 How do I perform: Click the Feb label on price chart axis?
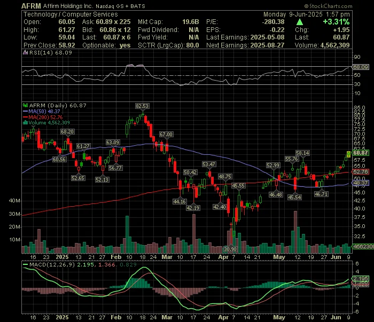coord(116,257)
